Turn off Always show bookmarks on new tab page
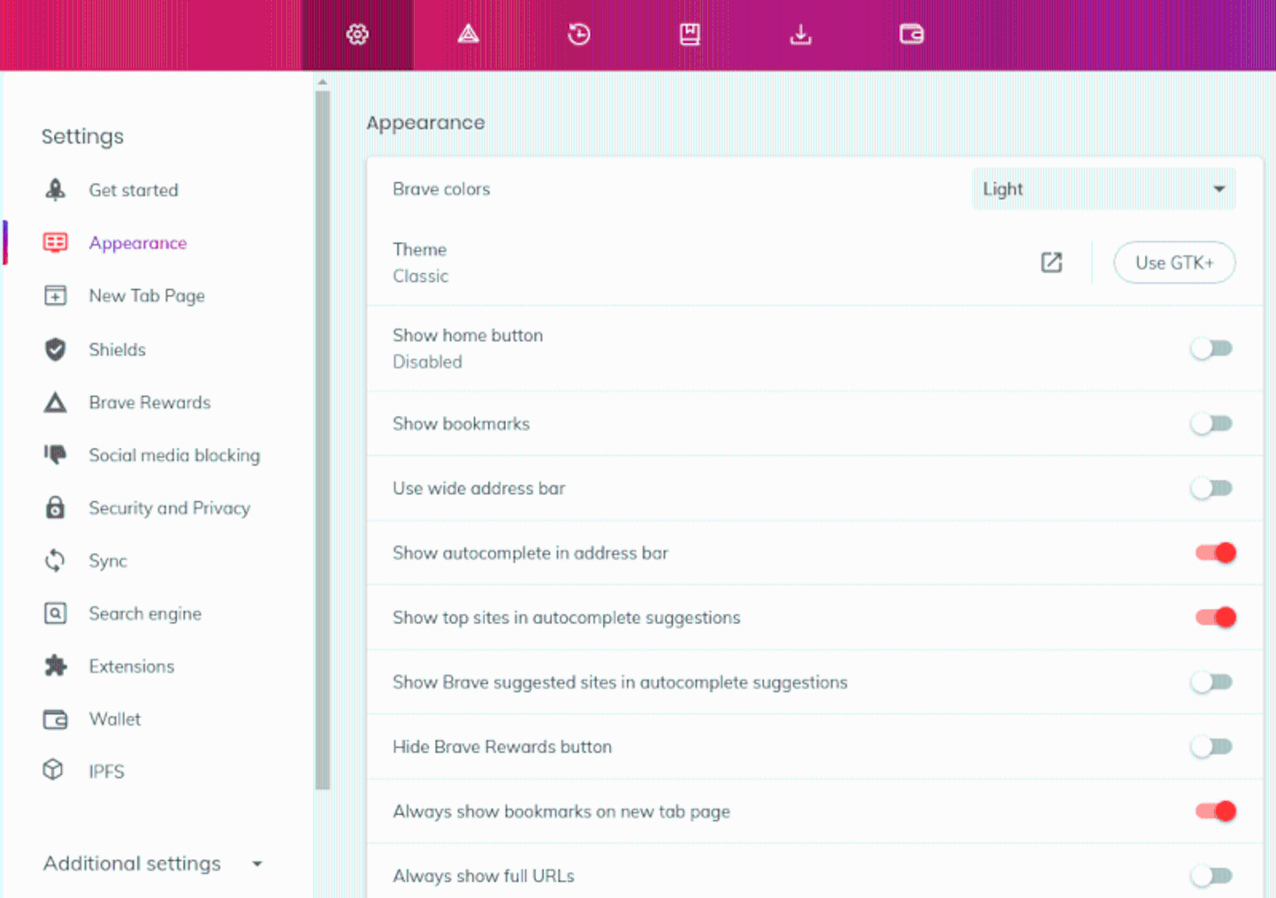Screen dimensions: 1276x898 coord(1215,811)
